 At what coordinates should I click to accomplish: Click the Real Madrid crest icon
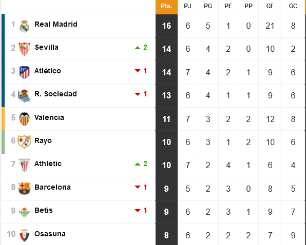(x=25, y=26)
